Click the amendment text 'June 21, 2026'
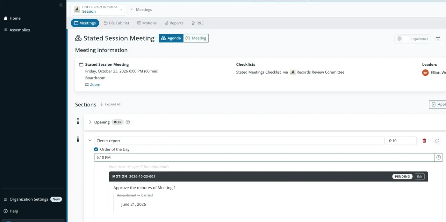The image size is (446, 222). (x=133, y=205)
